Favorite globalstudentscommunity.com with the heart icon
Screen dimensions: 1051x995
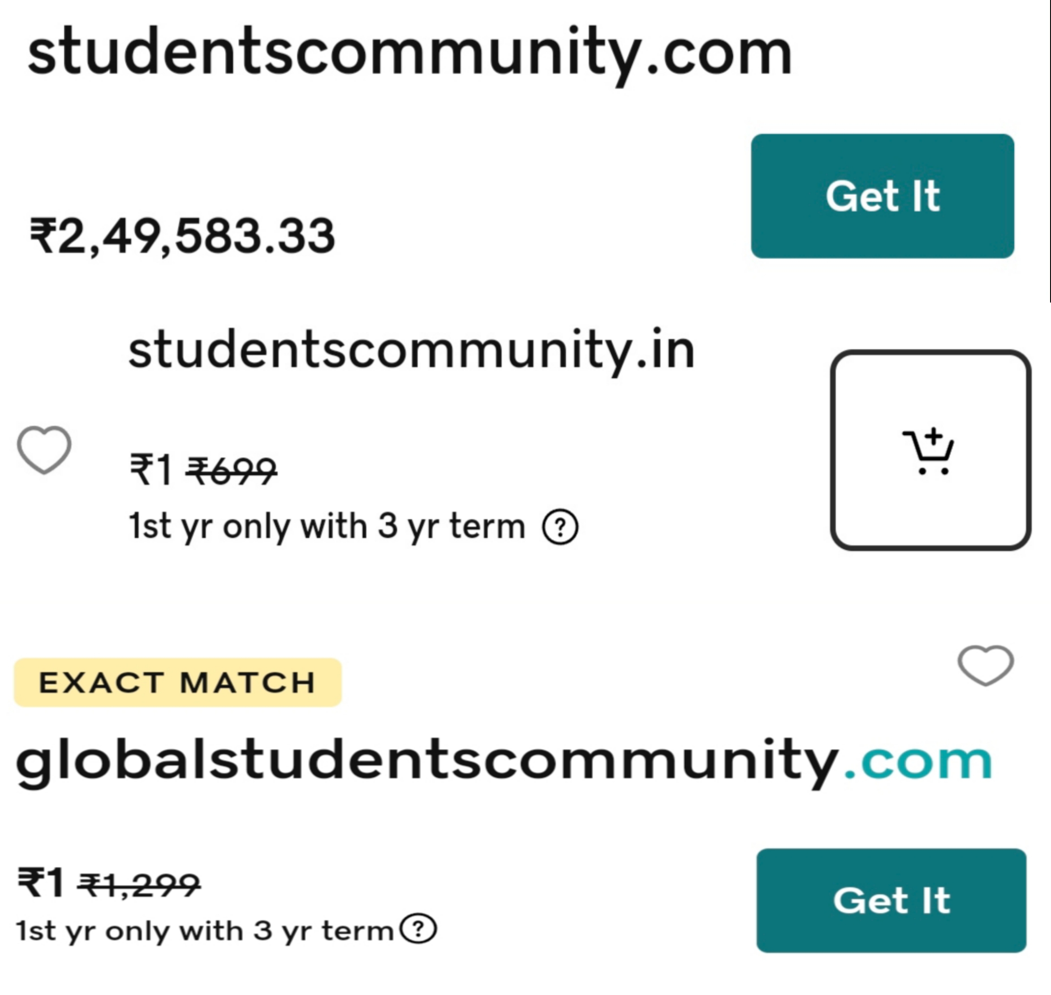pyautogui.click(x=985, y=665)
